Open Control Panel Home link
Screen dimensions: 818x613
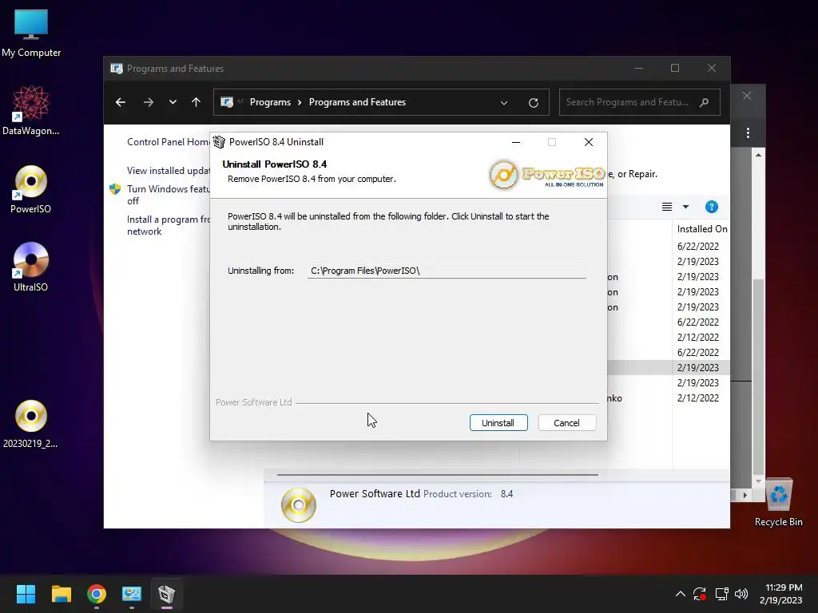168,142
